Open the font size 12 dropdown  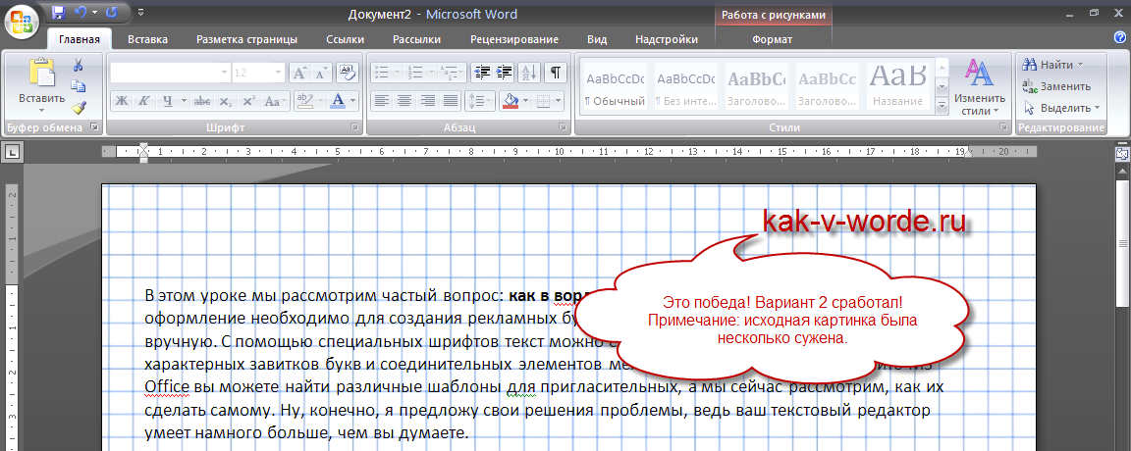coord(279,72)
